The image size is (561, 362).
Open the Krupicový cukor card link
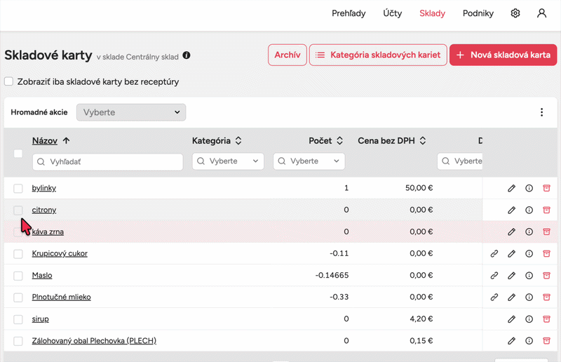pyautogui.click(x=60, y=253)
